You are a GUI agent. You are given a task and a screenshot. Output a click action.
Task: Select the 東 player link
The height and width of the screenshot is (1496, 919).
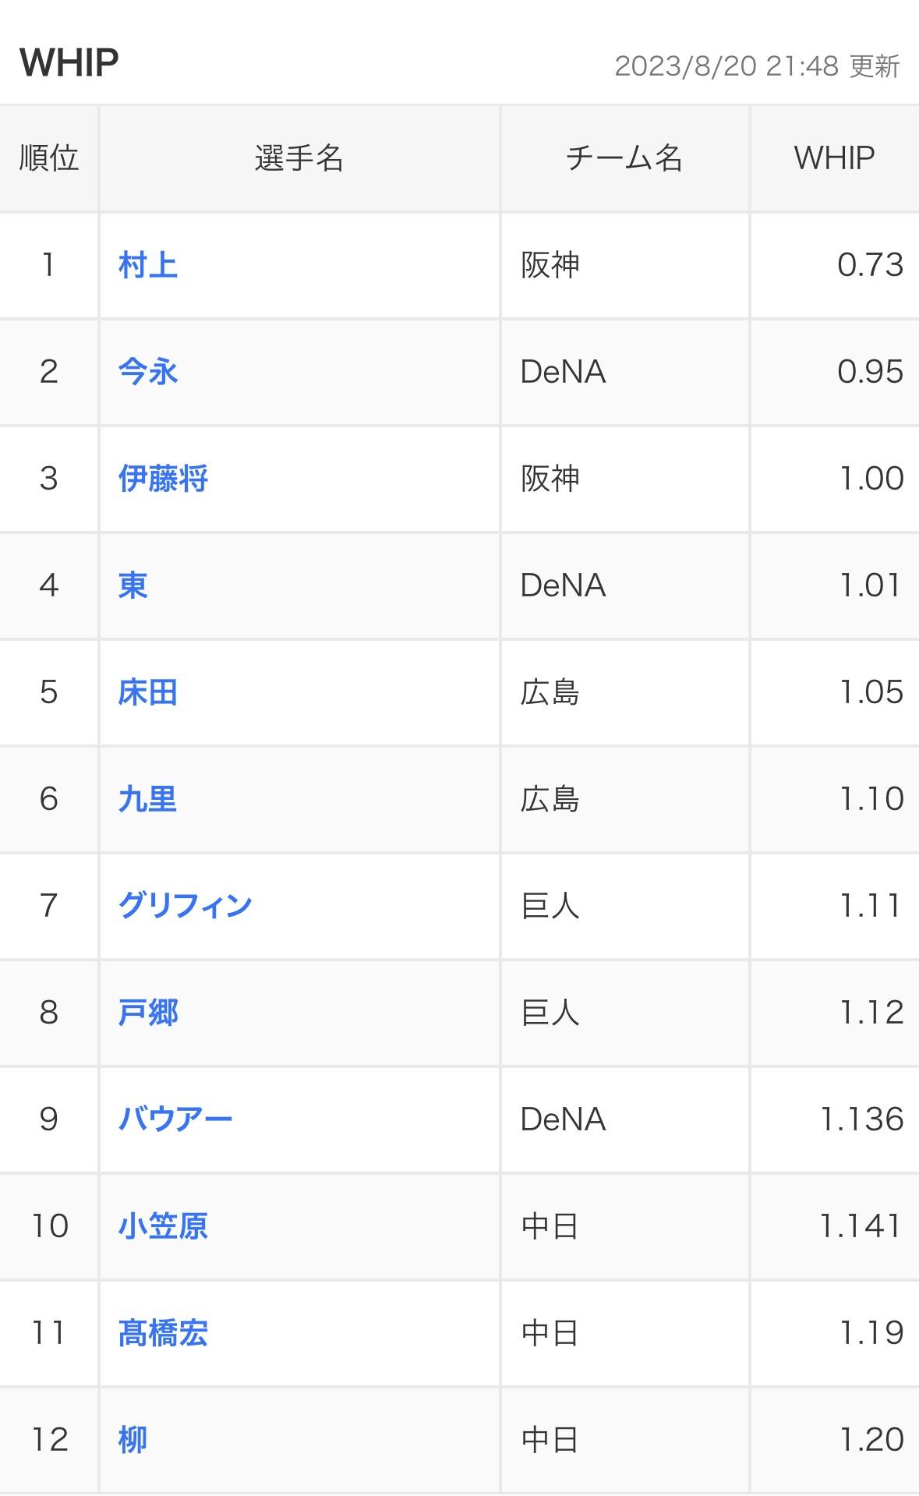click(133, 585)
